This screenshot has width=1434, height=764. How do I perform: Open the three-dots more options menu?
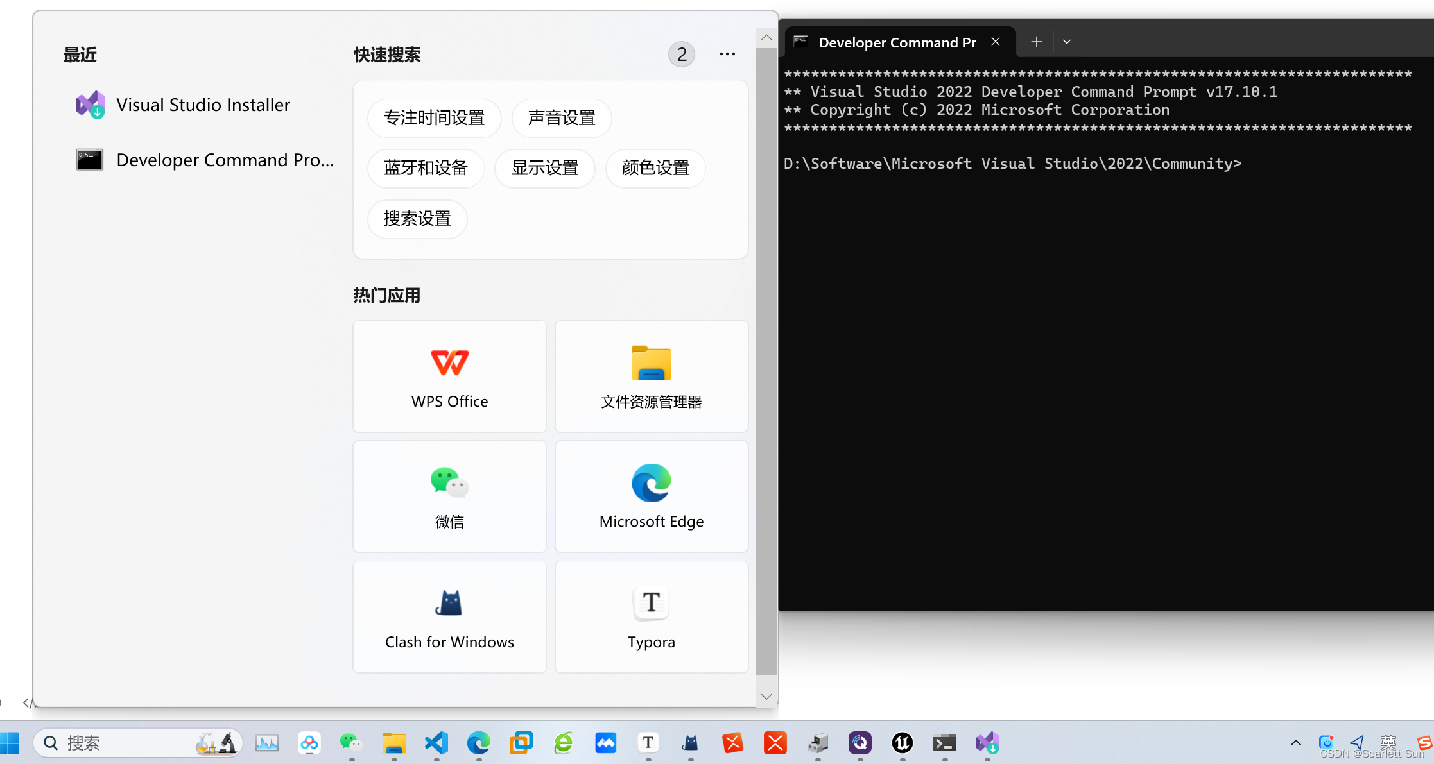tap(727, 55)
